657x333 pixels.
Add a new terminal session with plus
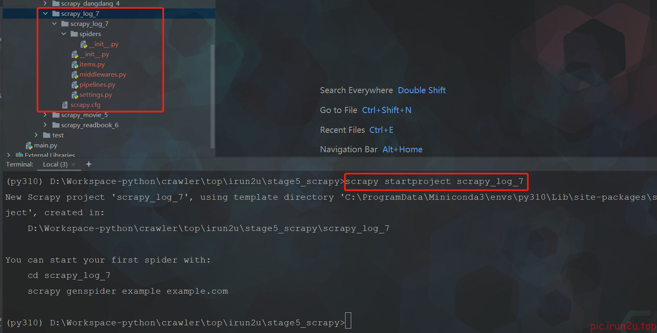tap(89, 164)
